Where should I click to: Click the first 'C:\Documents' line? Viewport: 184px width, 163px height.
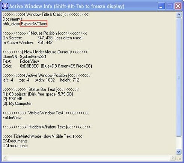point(15,141)
